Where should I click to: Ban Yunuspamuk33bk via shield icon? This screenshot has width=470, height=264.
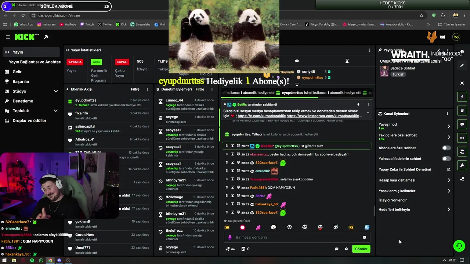point(238,179)
